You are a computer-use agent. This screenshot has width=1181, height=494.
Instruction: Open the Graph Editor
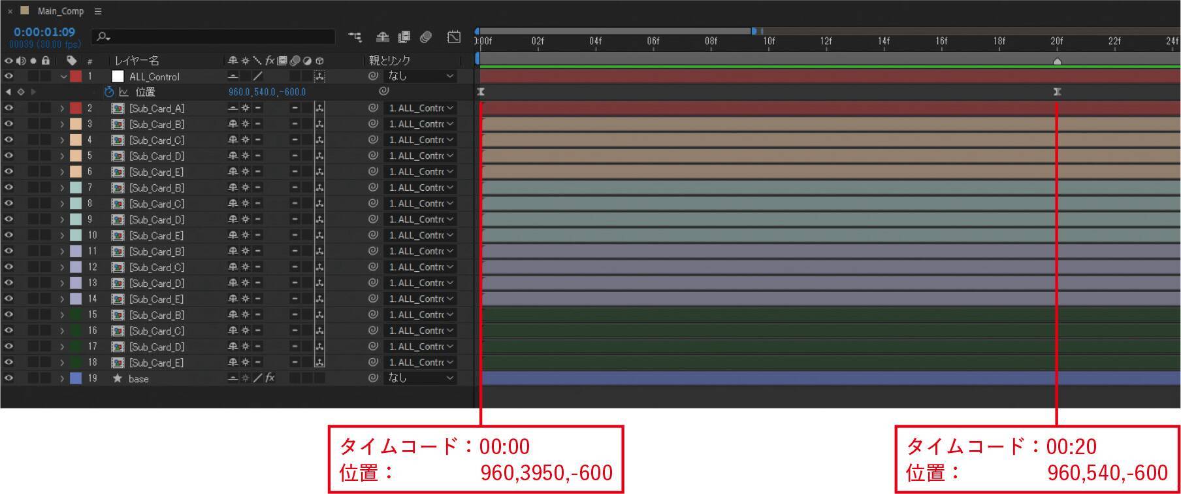point(453,37)
